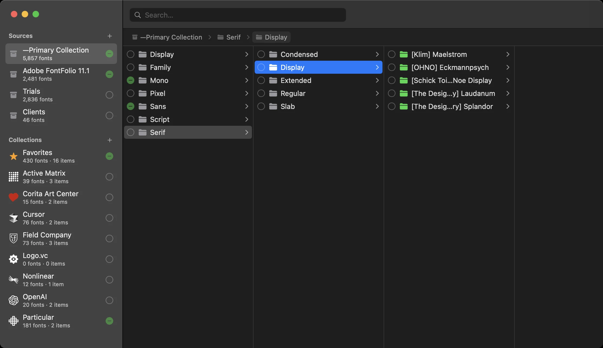Screen dimensions: 603x348
Task: Select the Sans folder row
Action: (188, 106)
